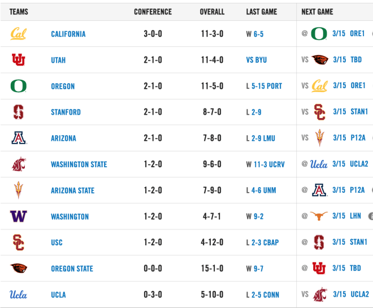Click the Oregon State beaver logo in teams column

[19, 268]
